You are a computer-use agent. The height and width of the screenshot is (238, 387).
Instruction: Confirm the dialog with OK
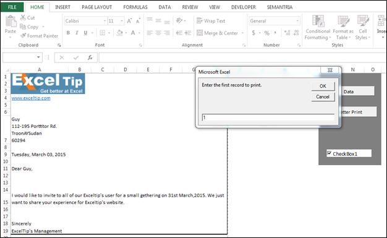323,86
